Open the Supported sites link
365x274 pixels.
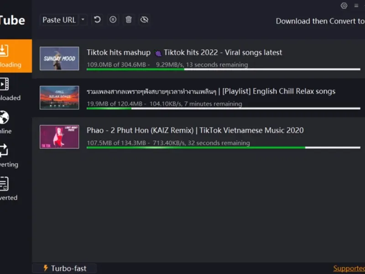pyautogui.click(x=349, y=269)
